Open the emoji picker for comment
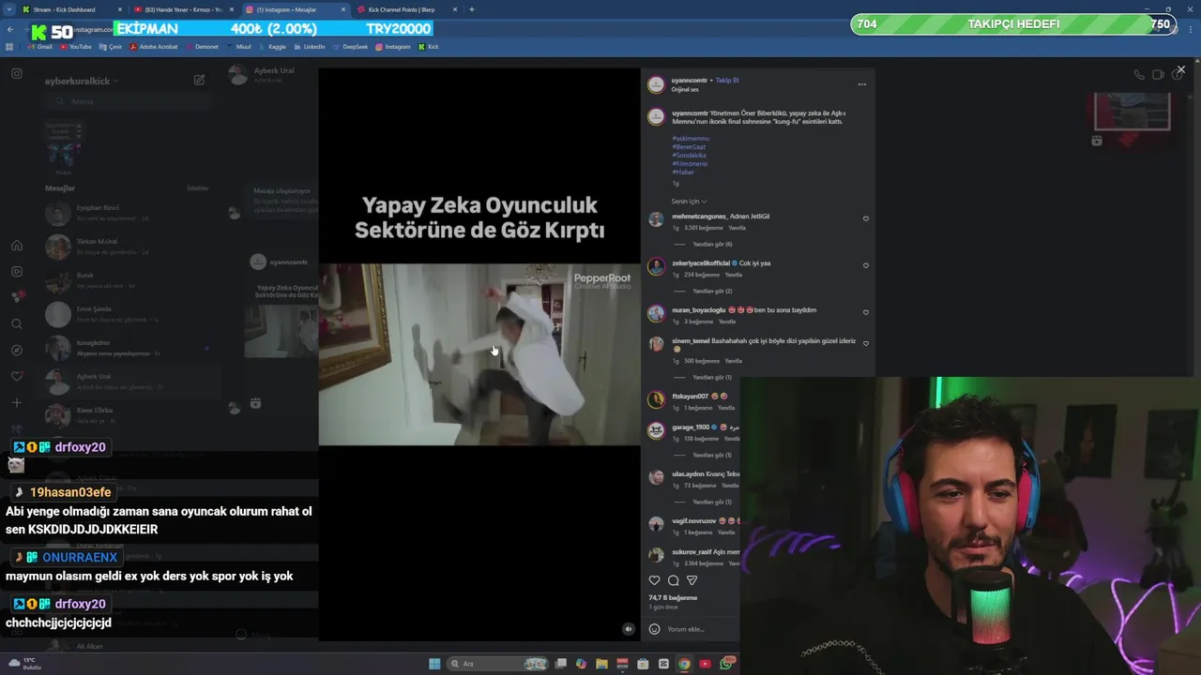The width and height of the screenshot is (1201, 675). 655,629
